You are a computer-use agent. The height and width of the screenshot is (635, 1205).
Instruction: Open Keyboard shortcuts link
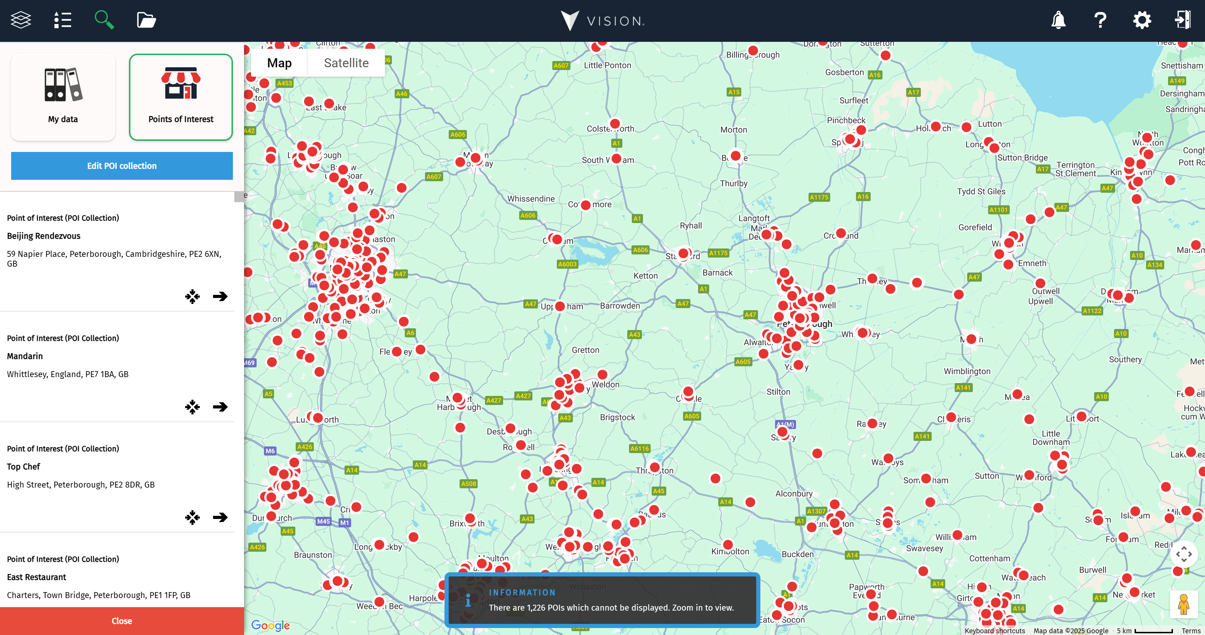point(994,631)
